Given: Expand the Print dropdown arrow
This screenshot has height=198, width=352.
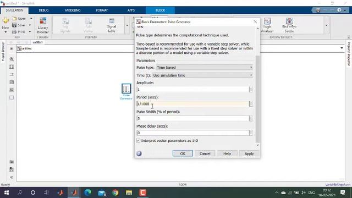Looking at the screenshot, I should pyautogui.click(x=30, y=32).
